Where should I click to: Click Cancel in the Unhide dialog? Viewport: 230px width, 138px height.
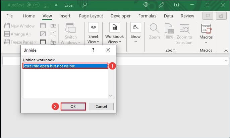pyautogui.click(x=101, y=106)
